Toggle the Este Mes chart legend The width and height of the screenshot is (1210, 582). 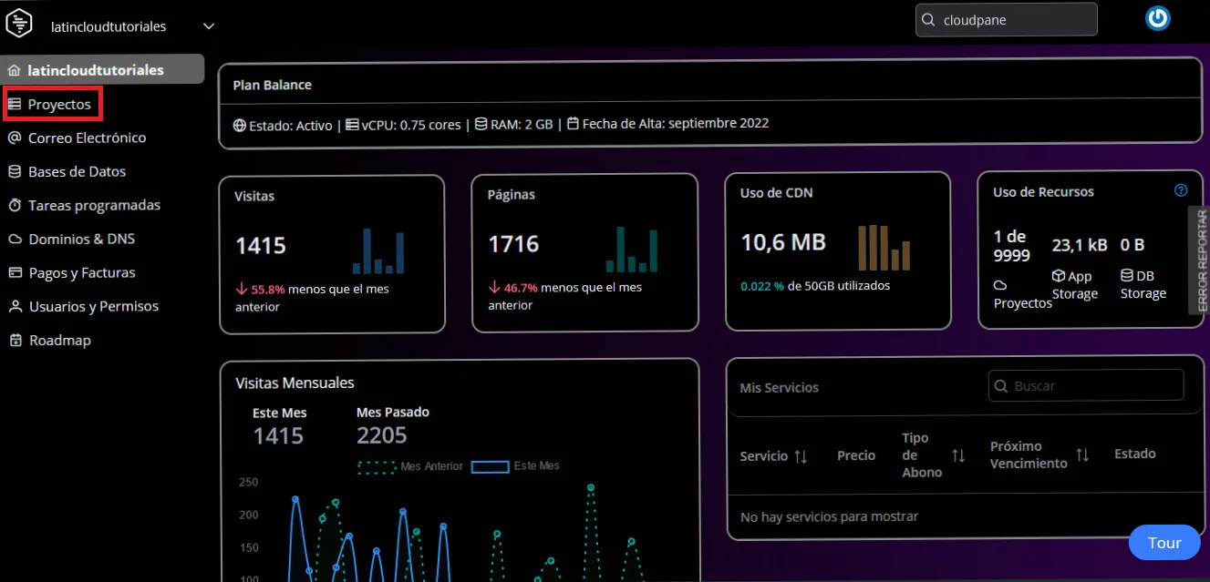click(x=514, y=466)
